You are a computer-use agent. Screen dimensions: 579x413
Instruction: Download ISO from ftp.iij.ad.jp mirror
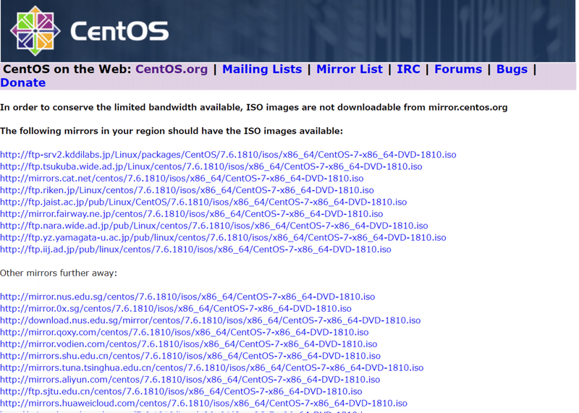click(x=195, y=249)
